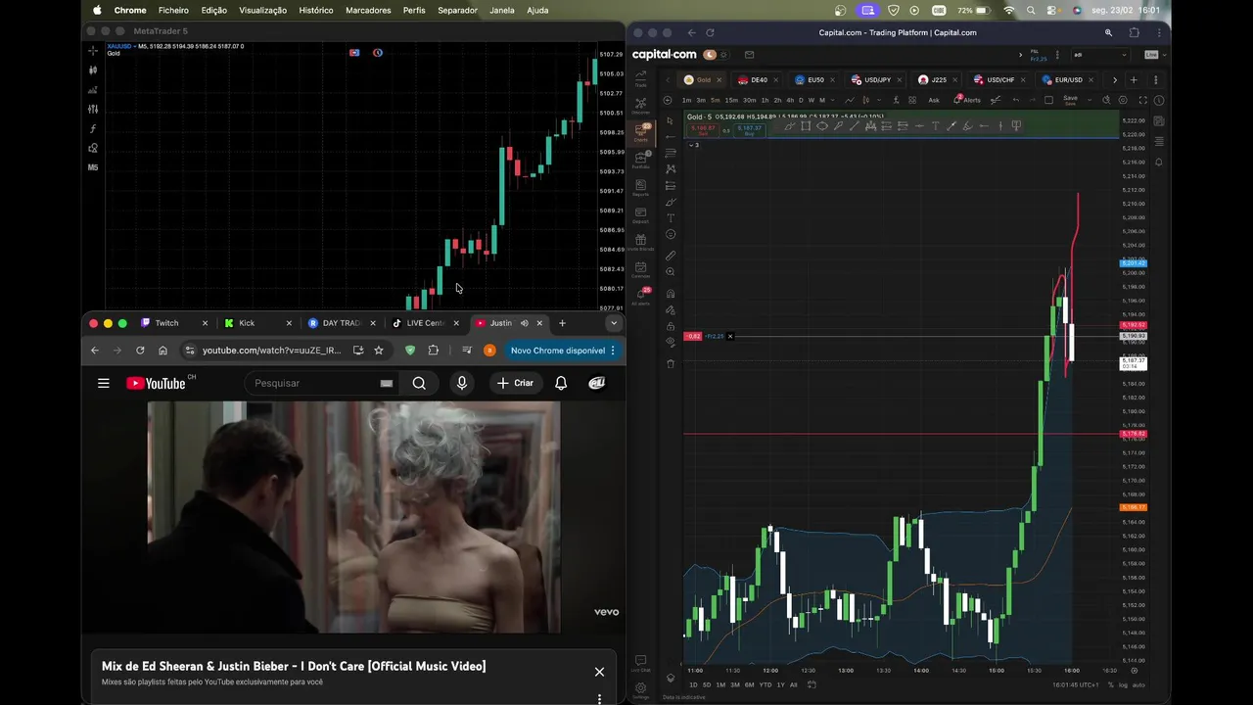The height and width of the screenshot is (705, 1253).
Task: Open Portfolio in Capital.com sidebar
Action: pos(641,160)
